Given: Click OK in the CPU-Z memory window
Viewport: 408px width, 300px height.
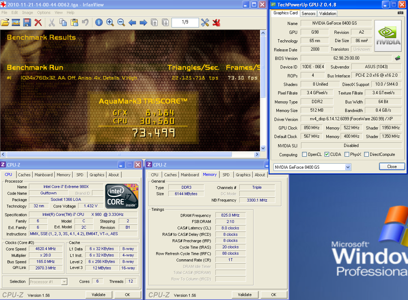Looking at the screenshot, I should tap(274, 295).
